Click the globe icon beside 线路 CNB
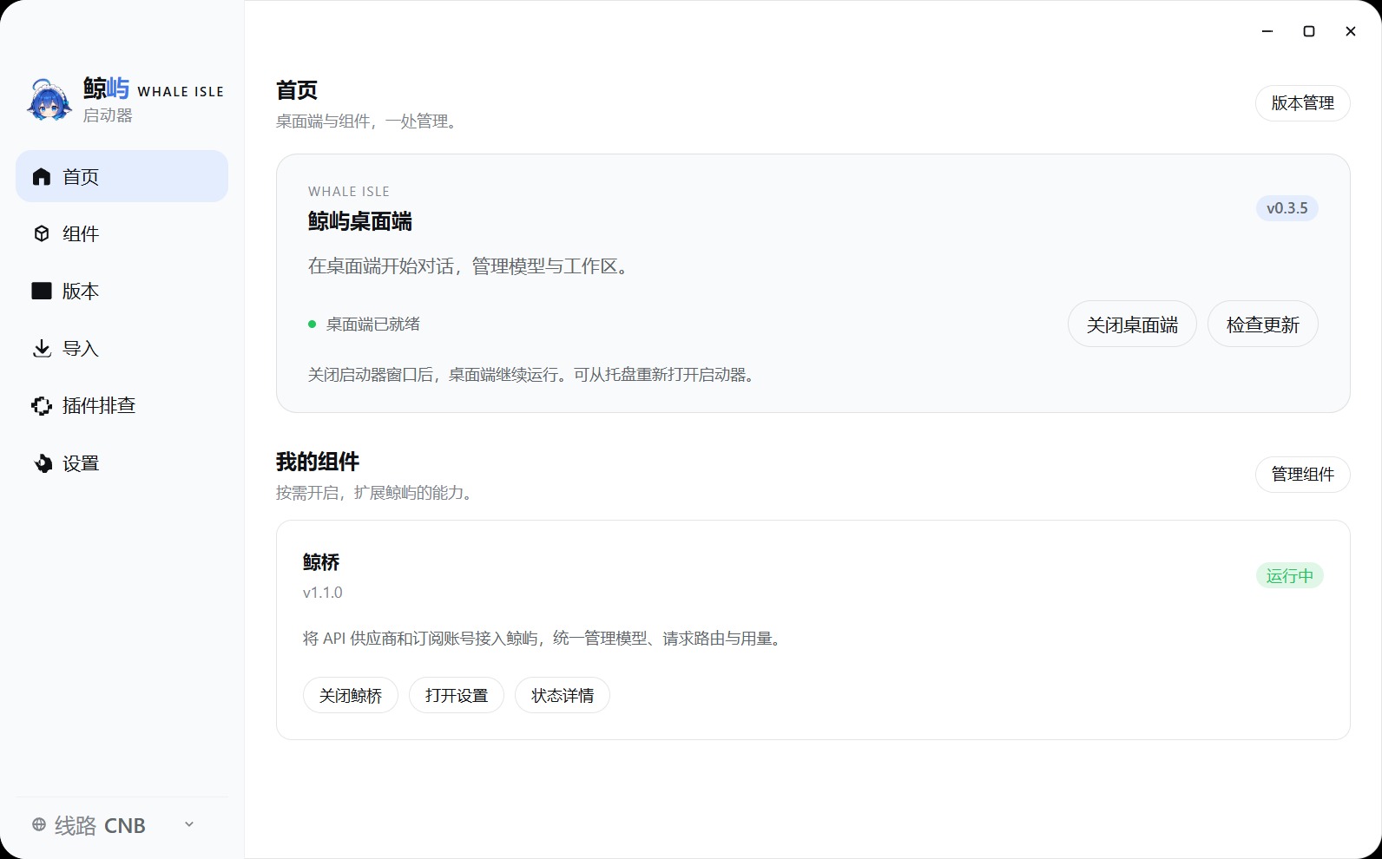 pyautogui.click(x=39, y=824)
